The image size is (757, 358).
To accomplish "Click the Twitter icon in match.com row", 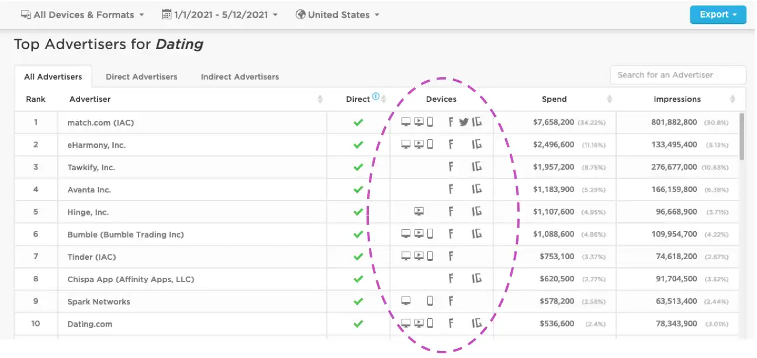I will [464, 122].
